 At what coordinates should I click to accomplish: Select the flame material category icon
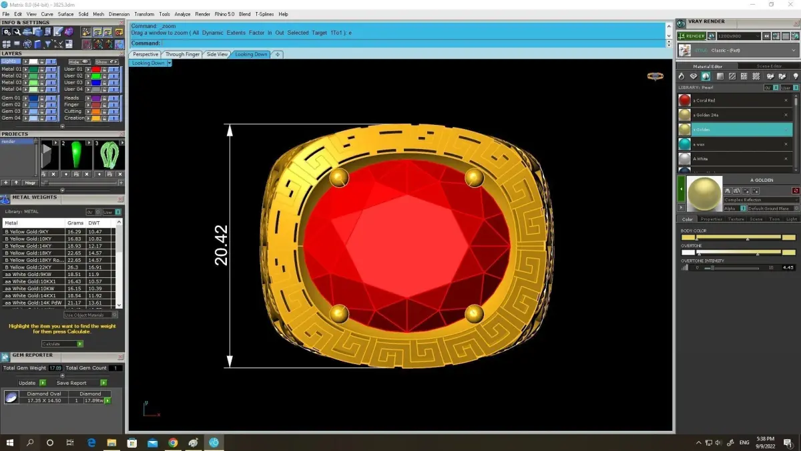click(681, 76)
